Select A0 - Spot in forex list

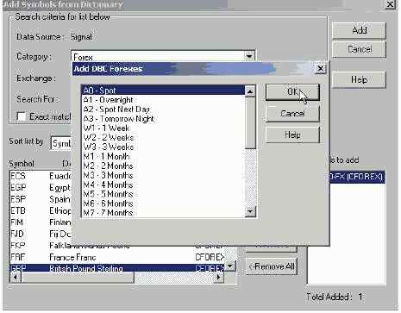(x=163, y=91)
